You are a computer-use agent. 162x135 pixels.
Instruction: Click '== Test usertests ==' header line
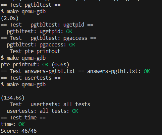[x=30, y=78]
